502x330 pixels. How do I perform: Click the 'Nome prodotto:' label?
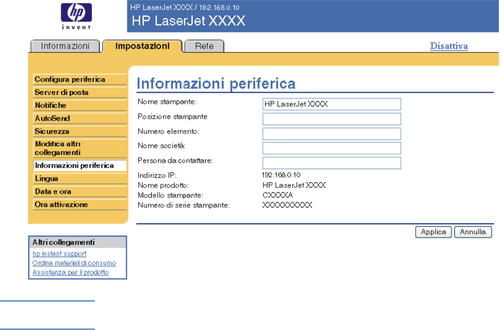click(163, 185)
